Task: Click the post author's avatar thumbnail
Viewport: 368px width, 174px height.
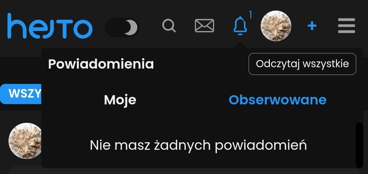Action: tap(25, 141)
